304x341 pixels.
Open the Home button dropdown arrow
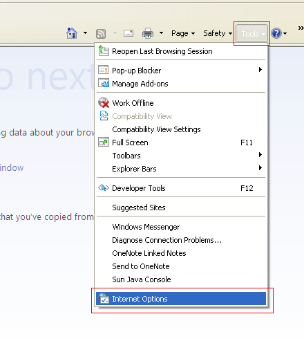tap(85, 33)
